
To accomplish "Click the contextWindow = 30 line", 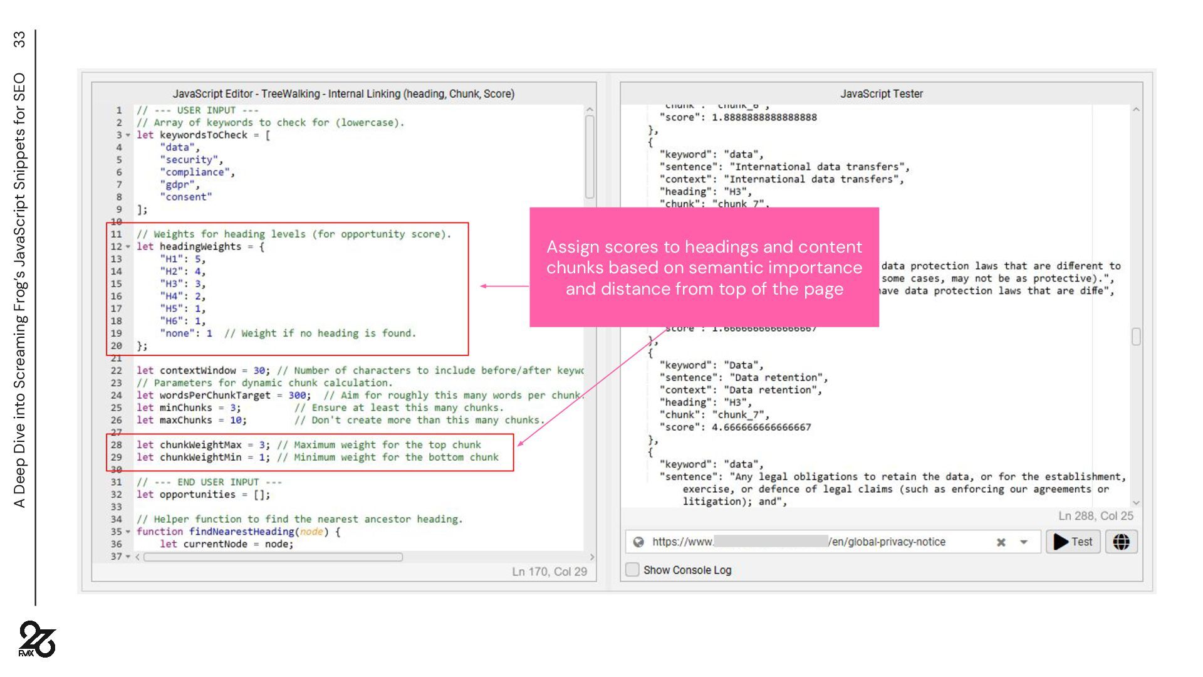I will pos(360,370).
